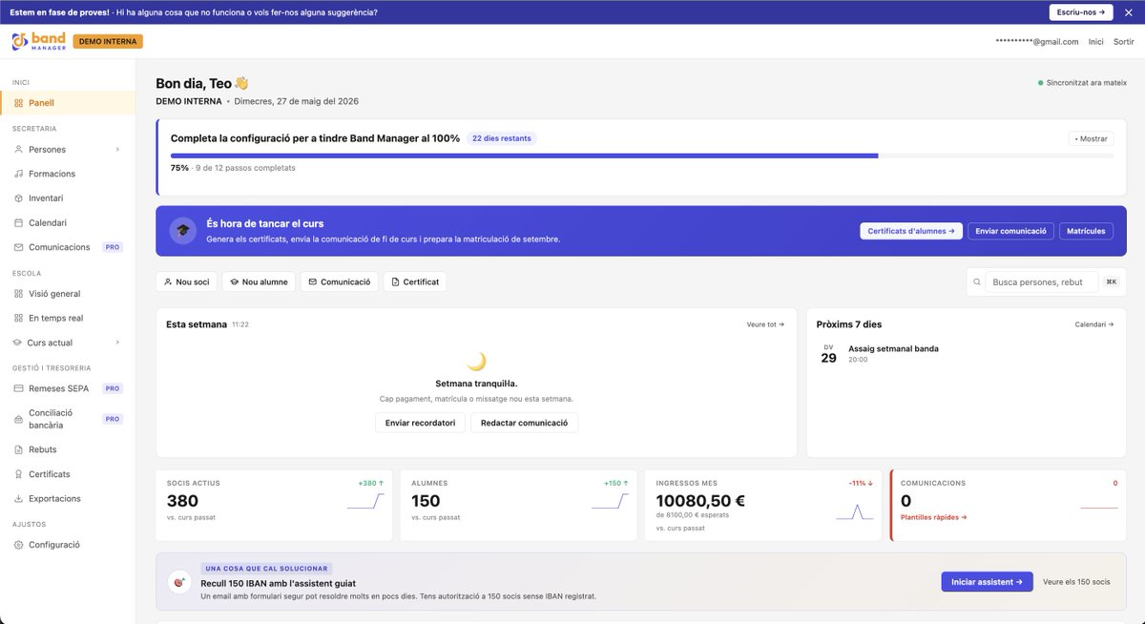Click the DEMO INTERNA badge in header
This screenshot has height=624, width=1145.
[x=108, y=42]
